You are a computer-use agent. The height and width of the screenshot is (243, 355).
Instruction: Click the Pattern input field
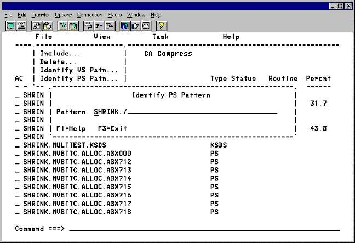pos(202,111)
